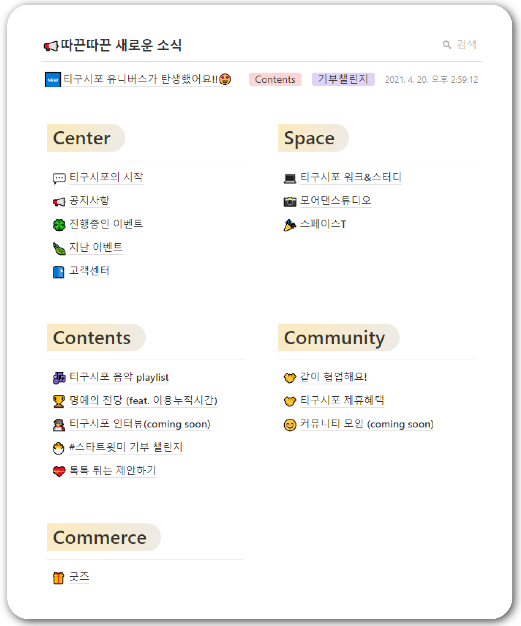The image size is (521, 626).
Task: Click the party popper icon by 스페이스T
Action: [x=290, y=225]
